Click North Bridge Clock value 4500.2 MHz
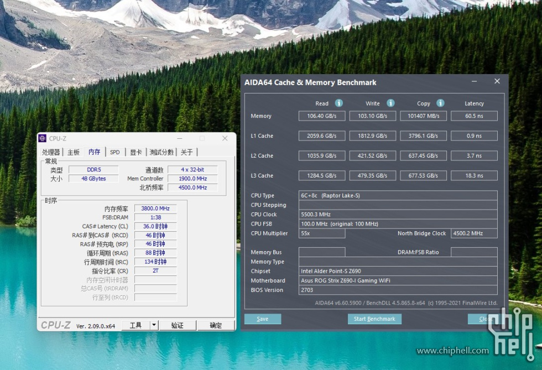Viewport: 542px width, 370px height. pos(475,233)
